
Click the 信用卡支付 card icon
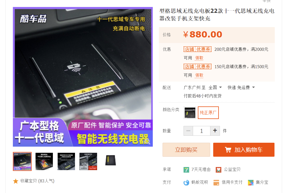click(x=216, y=182)
